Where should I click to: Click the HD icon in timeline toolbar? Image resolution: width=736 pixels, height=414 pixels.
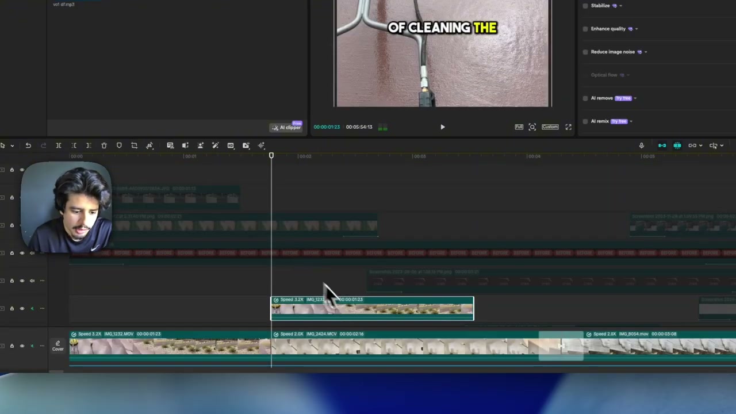(x=231, y=145)
